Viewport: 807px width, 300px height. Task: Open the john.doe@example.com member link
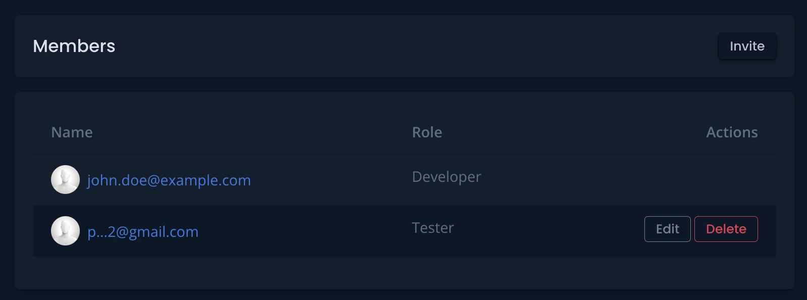coord(169,180)
